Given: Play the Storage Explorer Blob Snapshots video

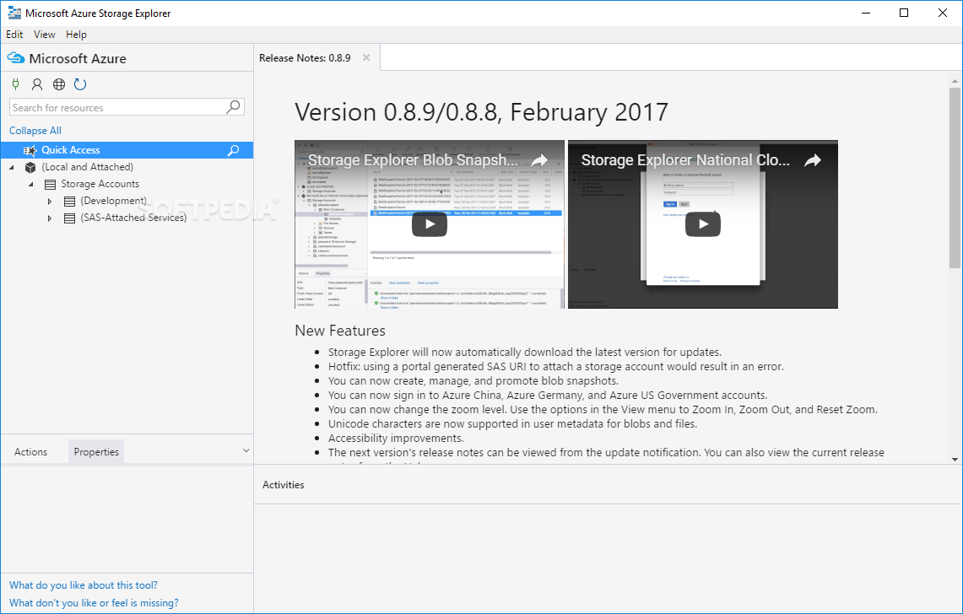Looking at the screenshot, I should coord(430,224).
